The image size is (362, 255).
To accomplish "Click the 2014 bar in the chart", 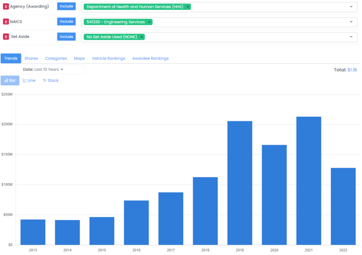I will pos(67,232).
